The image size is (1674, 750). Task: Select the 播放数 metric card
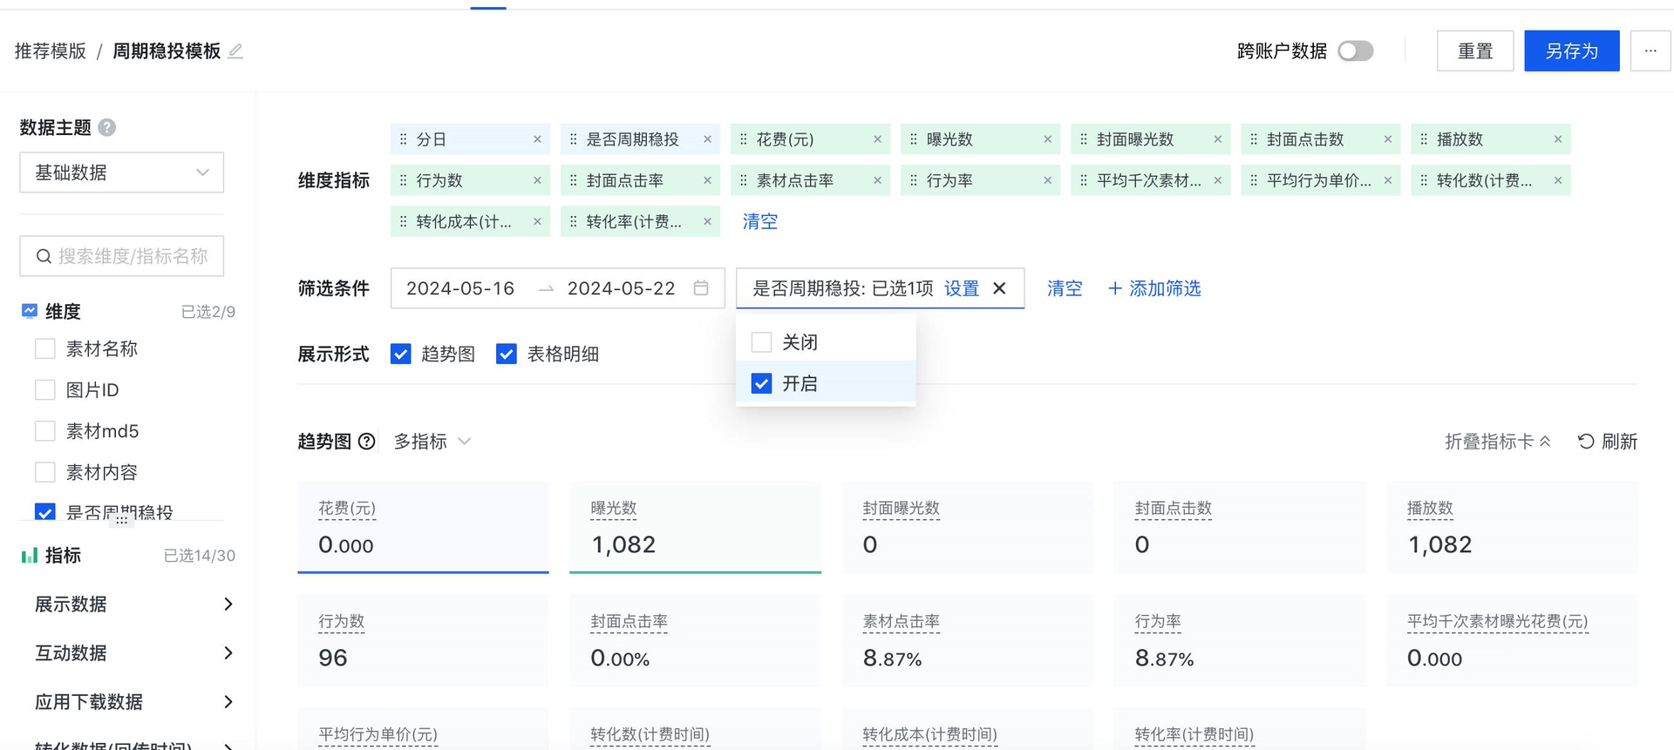point(1512,528)
